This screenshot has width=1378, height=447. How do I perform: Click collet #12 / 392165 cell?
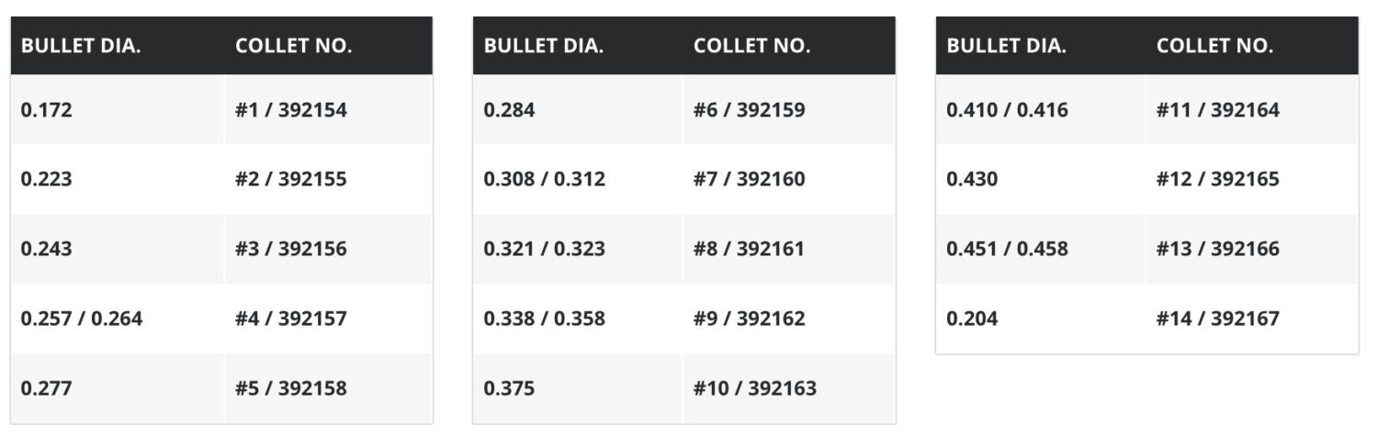point(1252,179)
